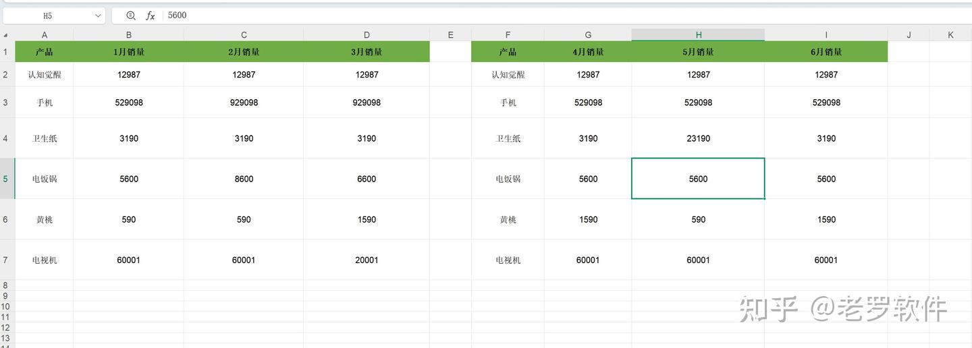Select column D header
The image size is (972, 348).
[367, 35]
